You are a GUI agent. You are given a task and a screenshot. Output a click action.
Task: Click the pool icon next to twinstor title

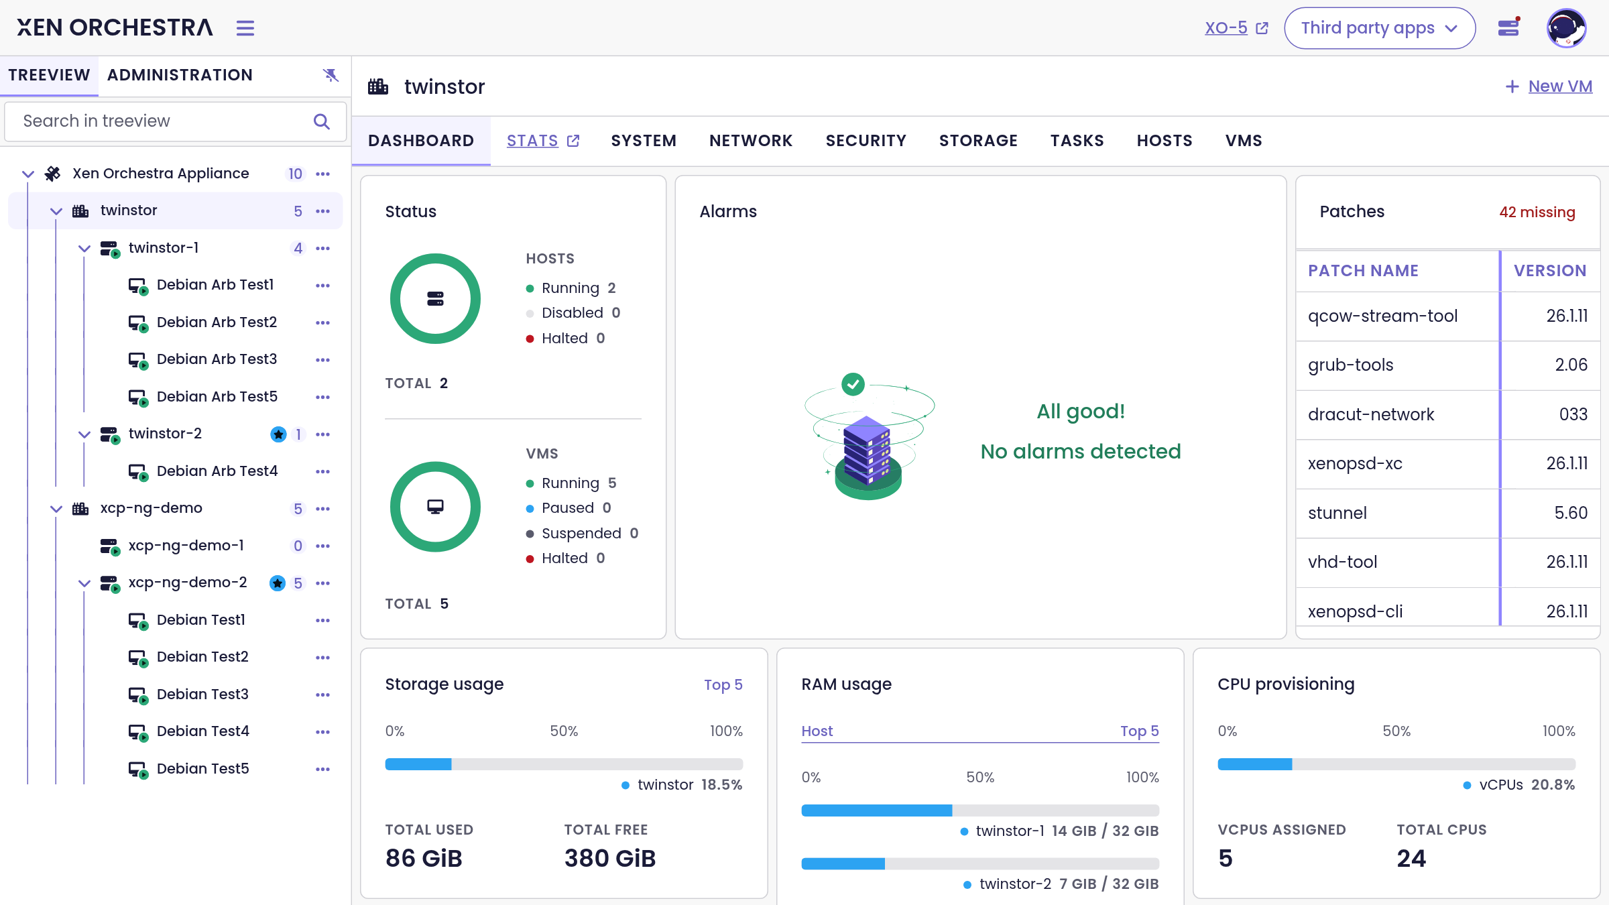(378, 86)
